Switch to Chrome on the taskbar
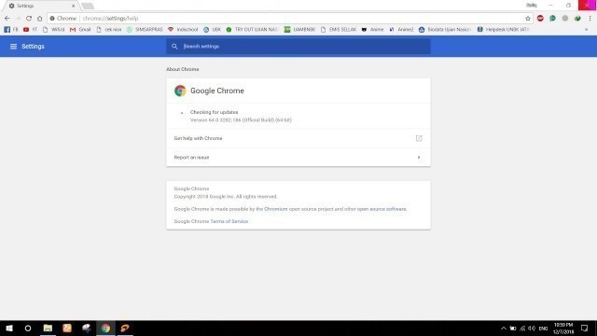This screenshot has width=597, height=336. [105, 328]
